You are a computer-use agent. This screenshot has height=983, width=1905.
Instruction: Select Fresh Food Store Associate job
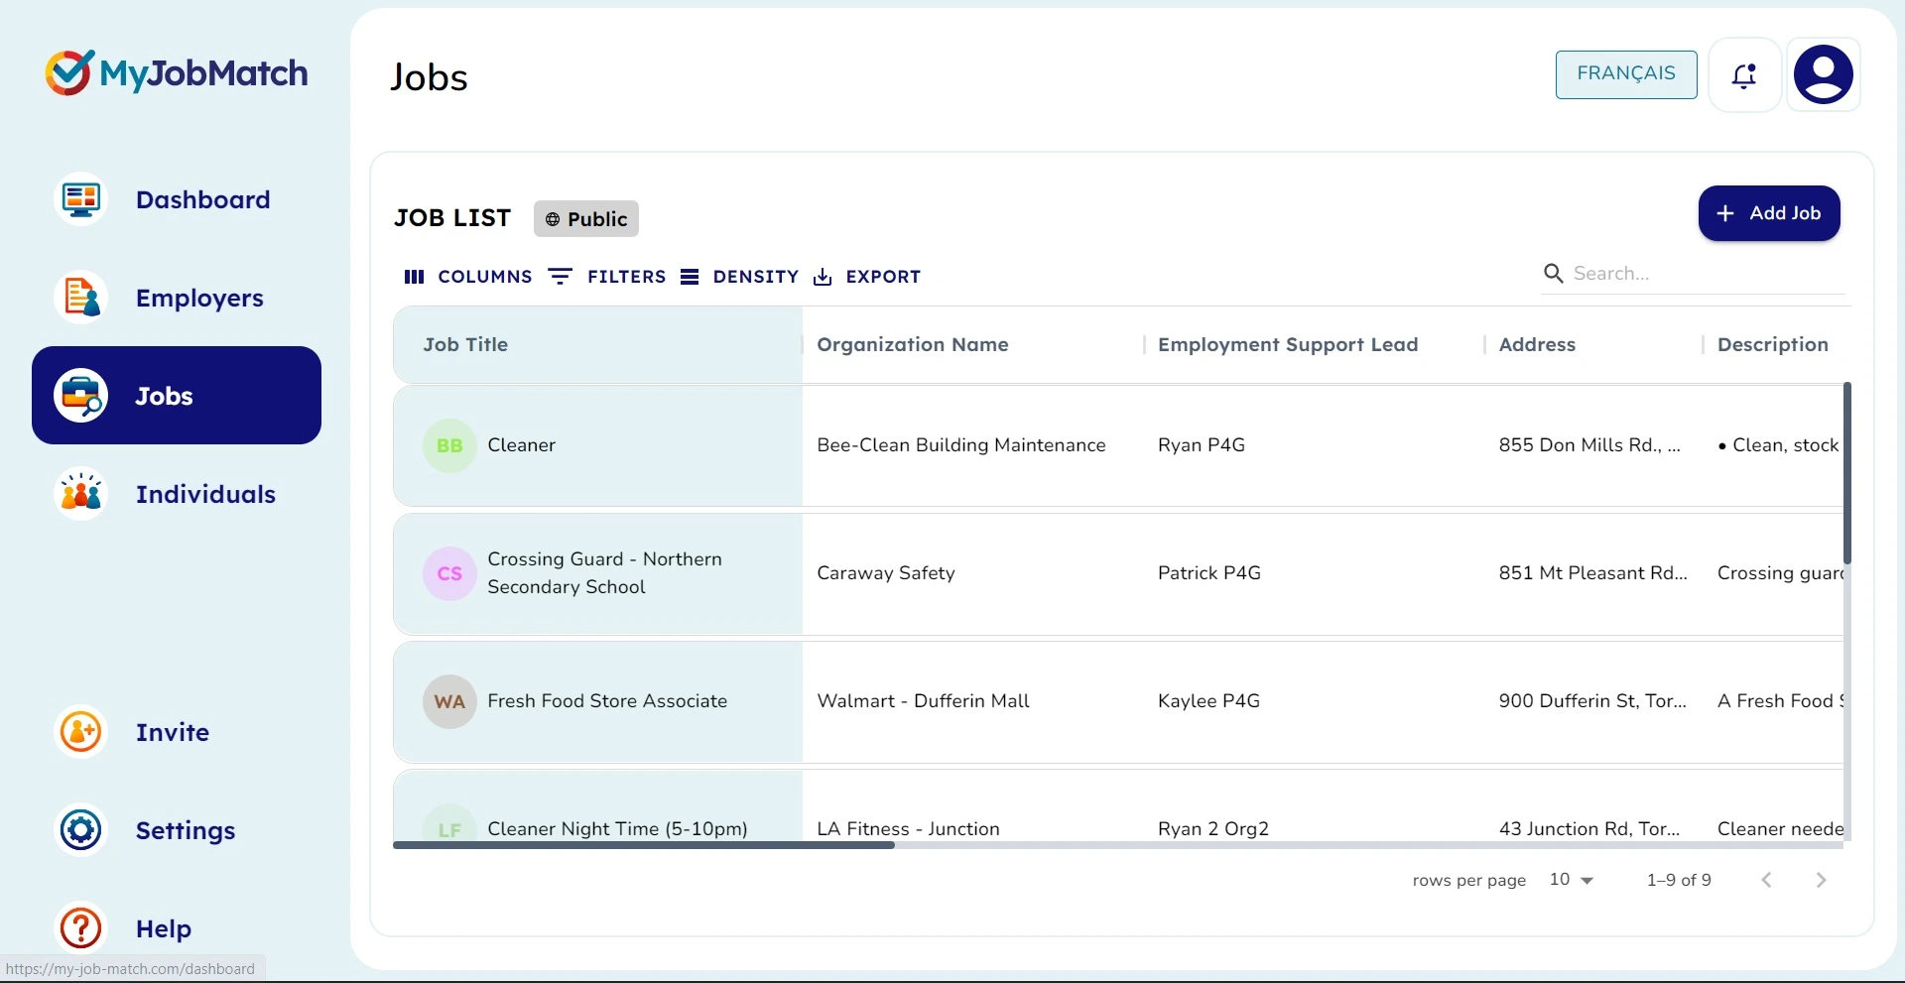607,701
